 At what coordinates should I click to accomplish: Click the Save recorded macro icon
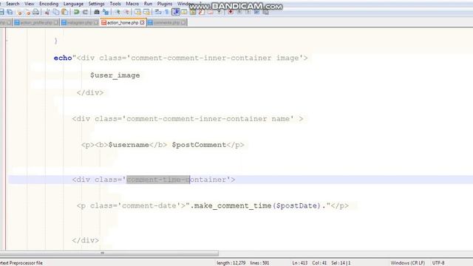(x=266, y=12)
